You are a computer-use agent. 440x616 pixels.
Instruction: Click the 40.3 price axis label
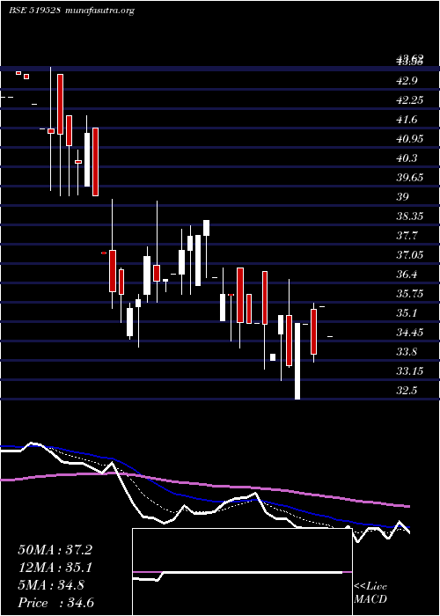point(407,158)
